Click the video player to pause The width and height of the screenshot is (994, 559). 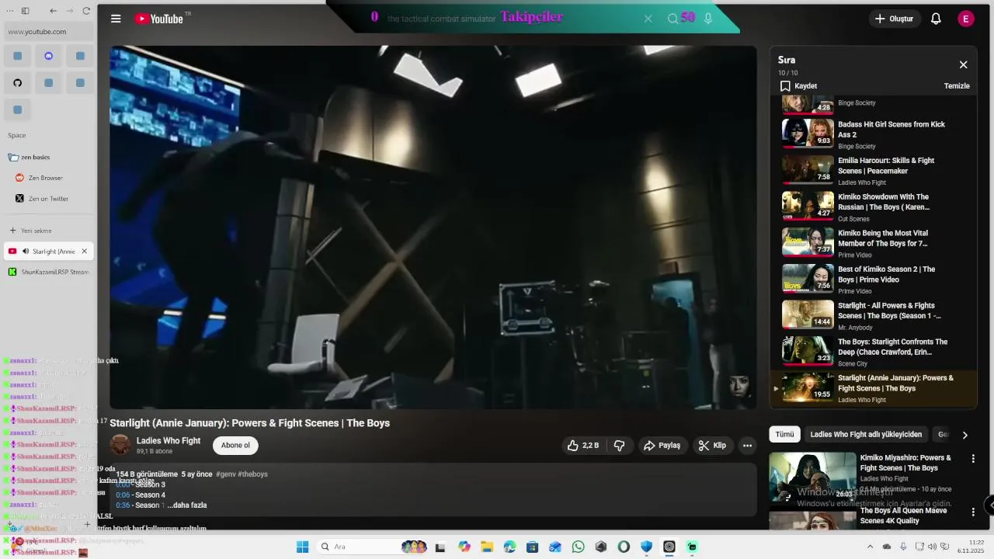coord(433,227)
